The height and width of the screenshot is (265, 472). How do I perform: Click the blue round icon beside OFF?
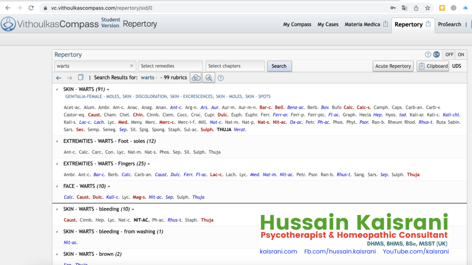pos(437,54)
